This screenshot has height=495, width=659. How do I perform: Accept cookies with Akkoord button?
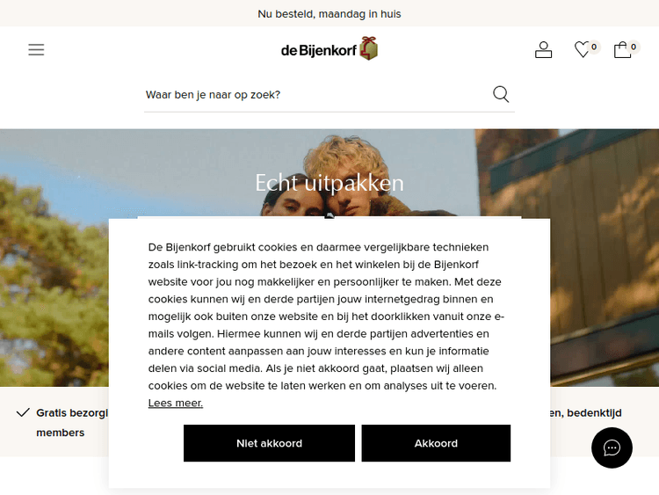point(436,443)
